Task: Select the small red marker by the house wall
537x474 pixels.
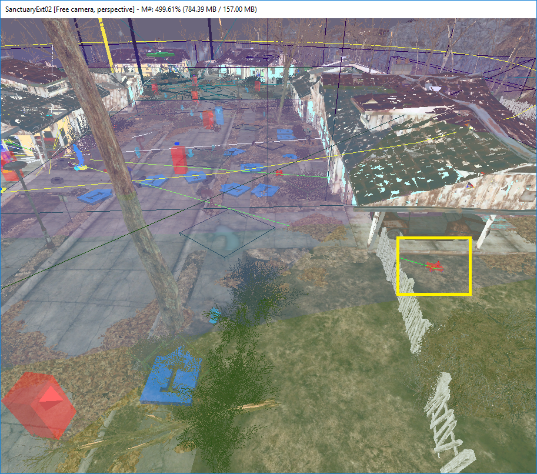Action: [x=279, y=172]
